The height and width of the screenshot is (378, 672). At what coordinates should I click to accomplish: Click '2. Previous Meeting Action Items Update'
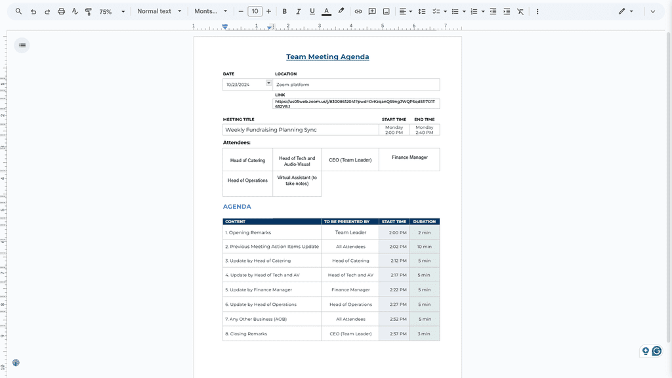point(272,247)
